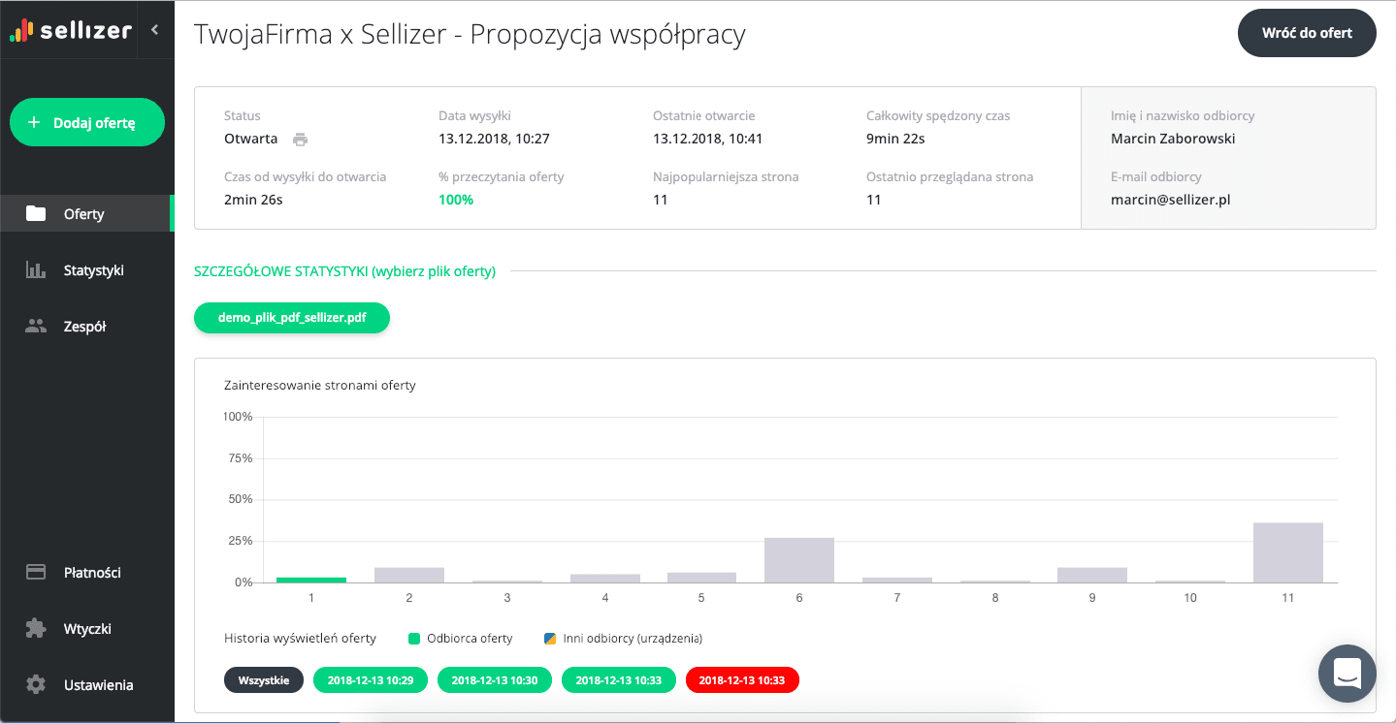The height and width of the screenshot is (723, 1396).
Task: Select the red 2018-12-13 10:33 entry
Action: [x=742, y=679]
